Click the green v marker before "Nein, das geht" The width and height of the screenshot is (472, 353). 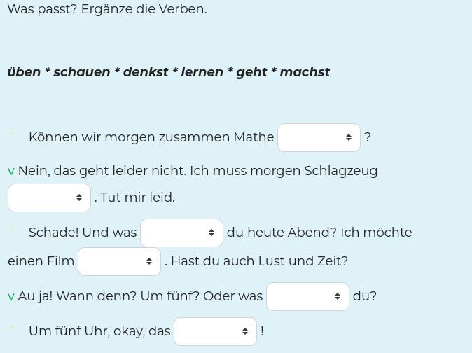[11, 172]
